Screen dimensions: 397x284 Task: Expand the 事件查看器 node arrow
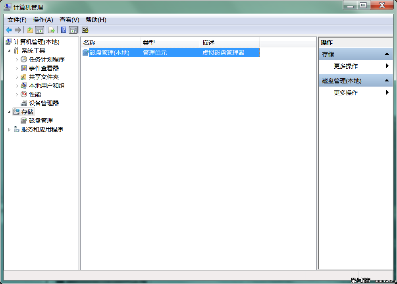[x=17, y=68]
